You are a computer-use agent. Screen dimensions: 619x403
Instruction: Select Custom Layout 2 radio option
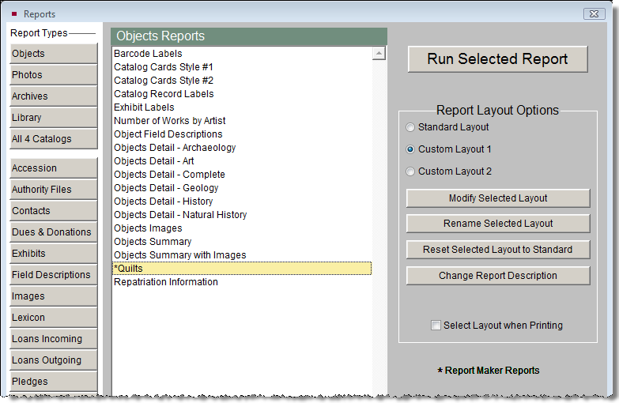(x=410, y=171)
